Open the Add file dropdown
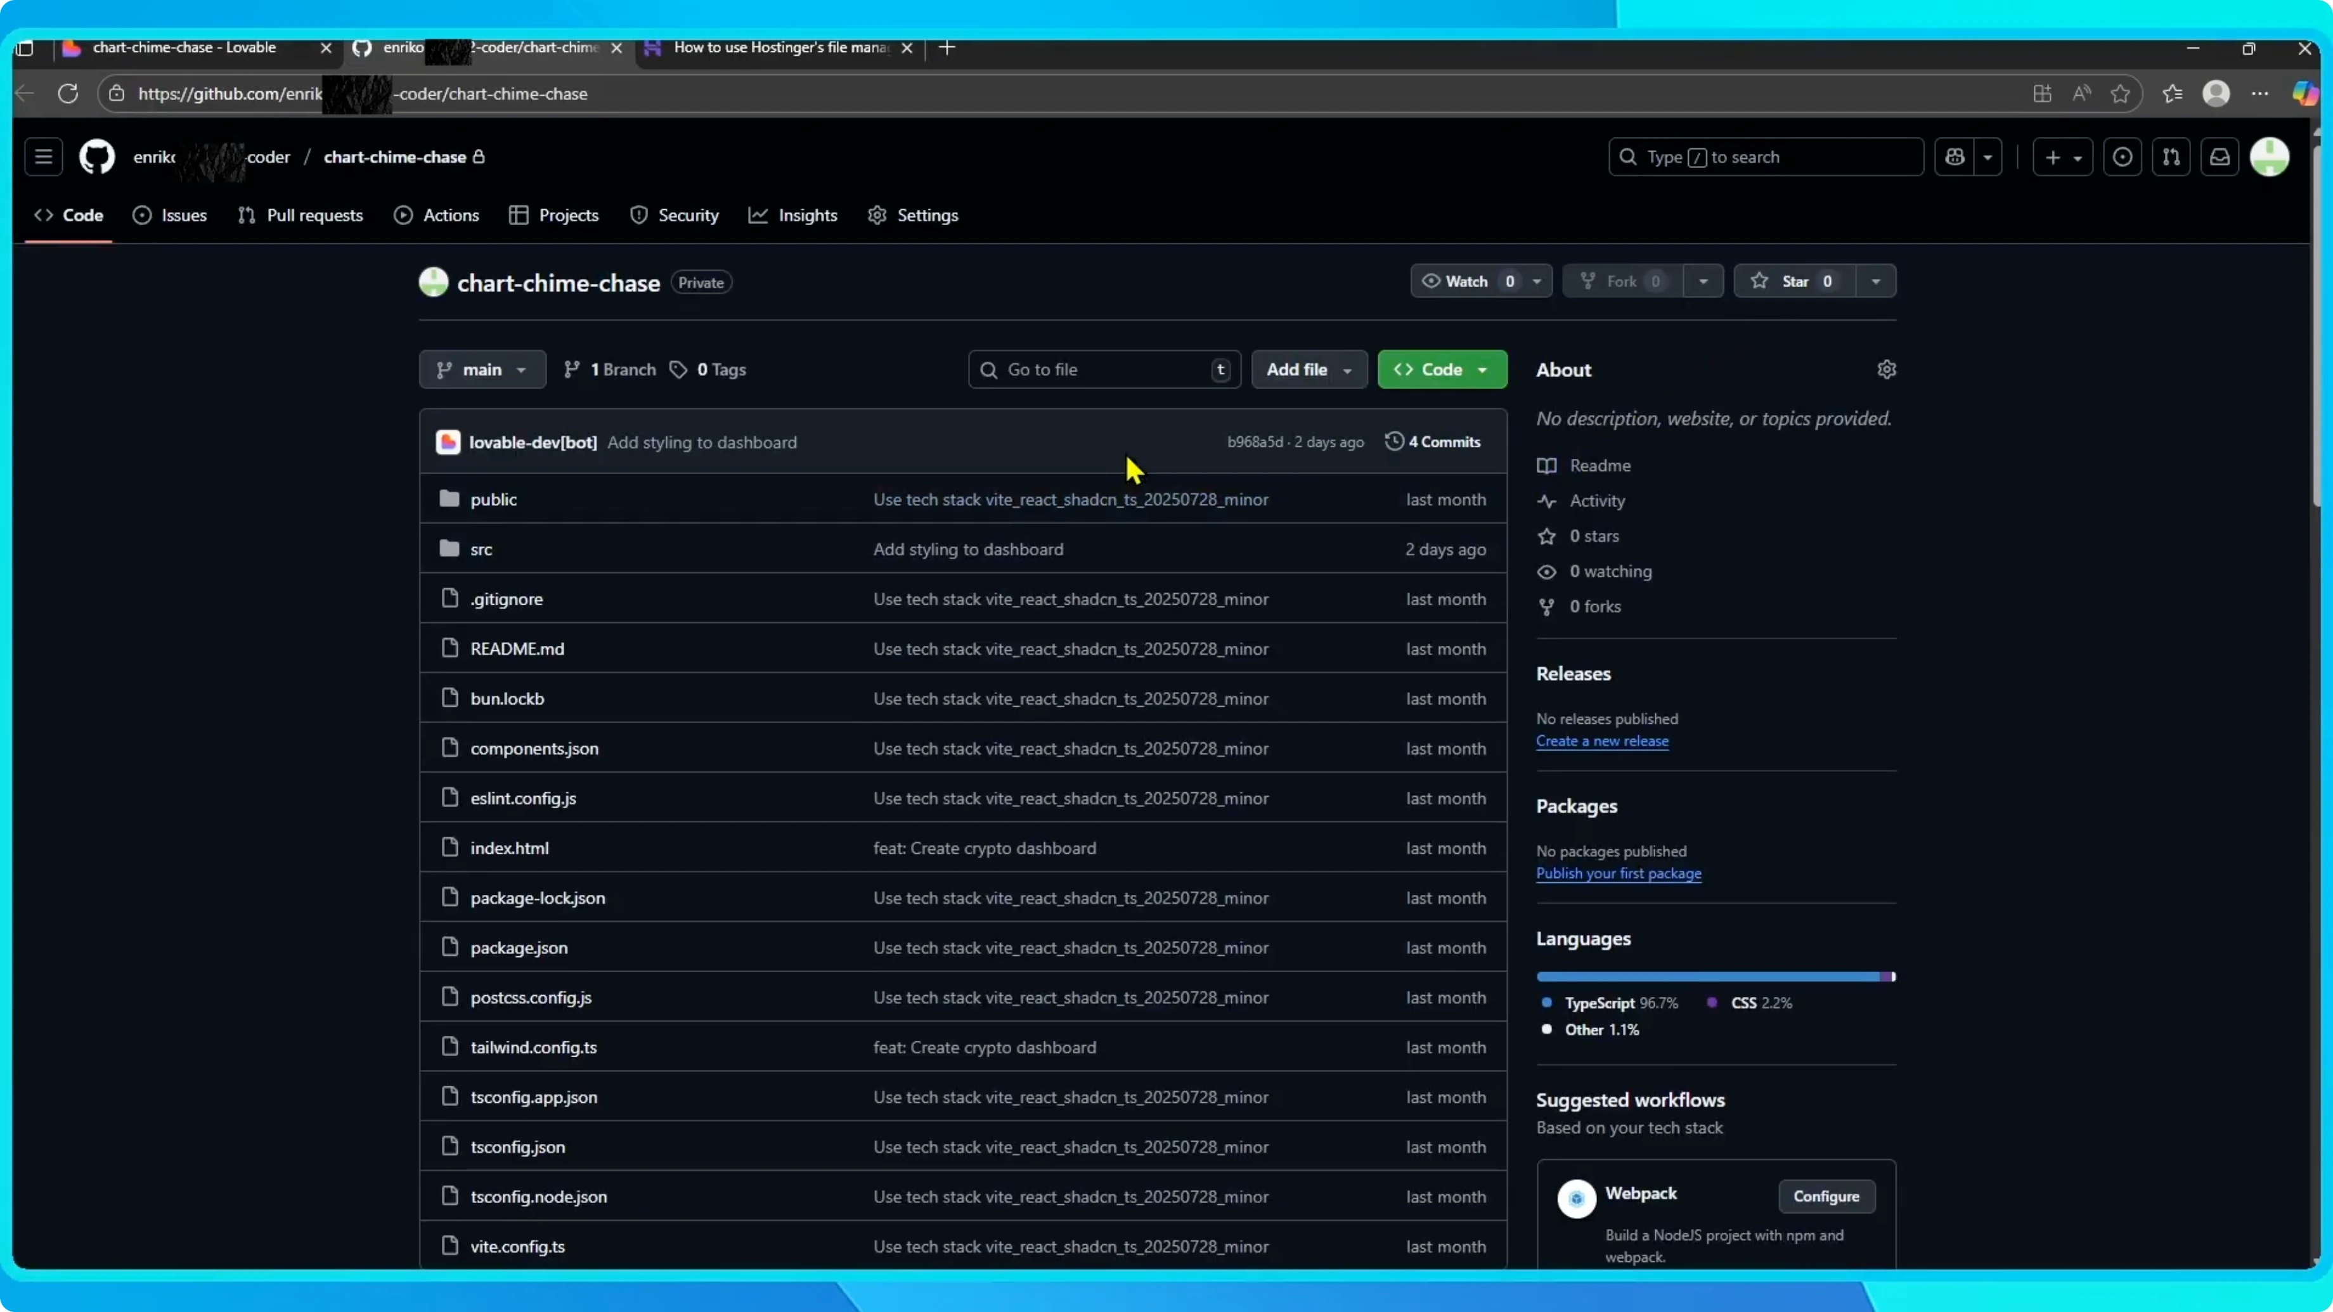Screen dimensions: 2333x1312 (x=1309, y=370)
